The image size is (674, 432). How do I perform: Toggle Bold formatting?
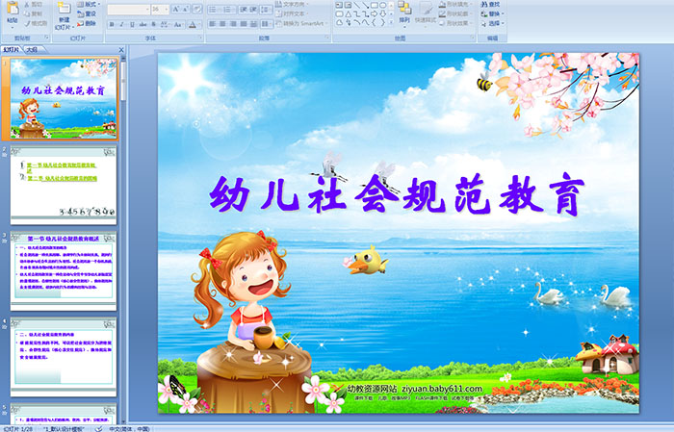click(x=112, y=24)
